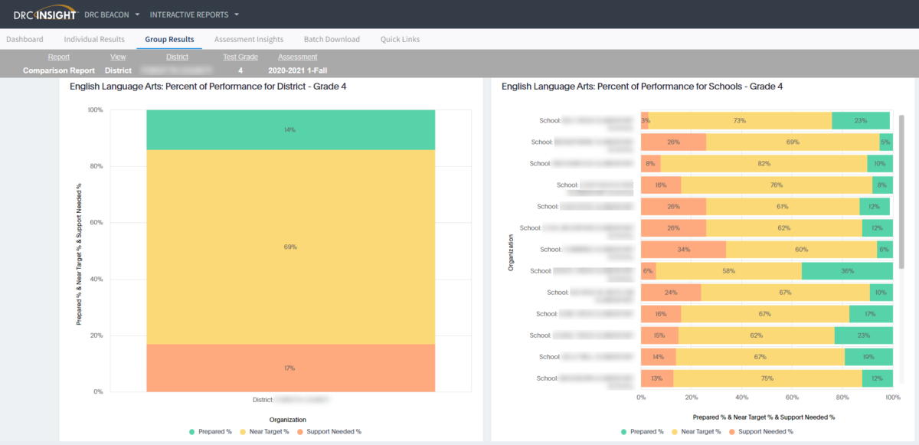Open the Batch Download section

coord(332,39)
